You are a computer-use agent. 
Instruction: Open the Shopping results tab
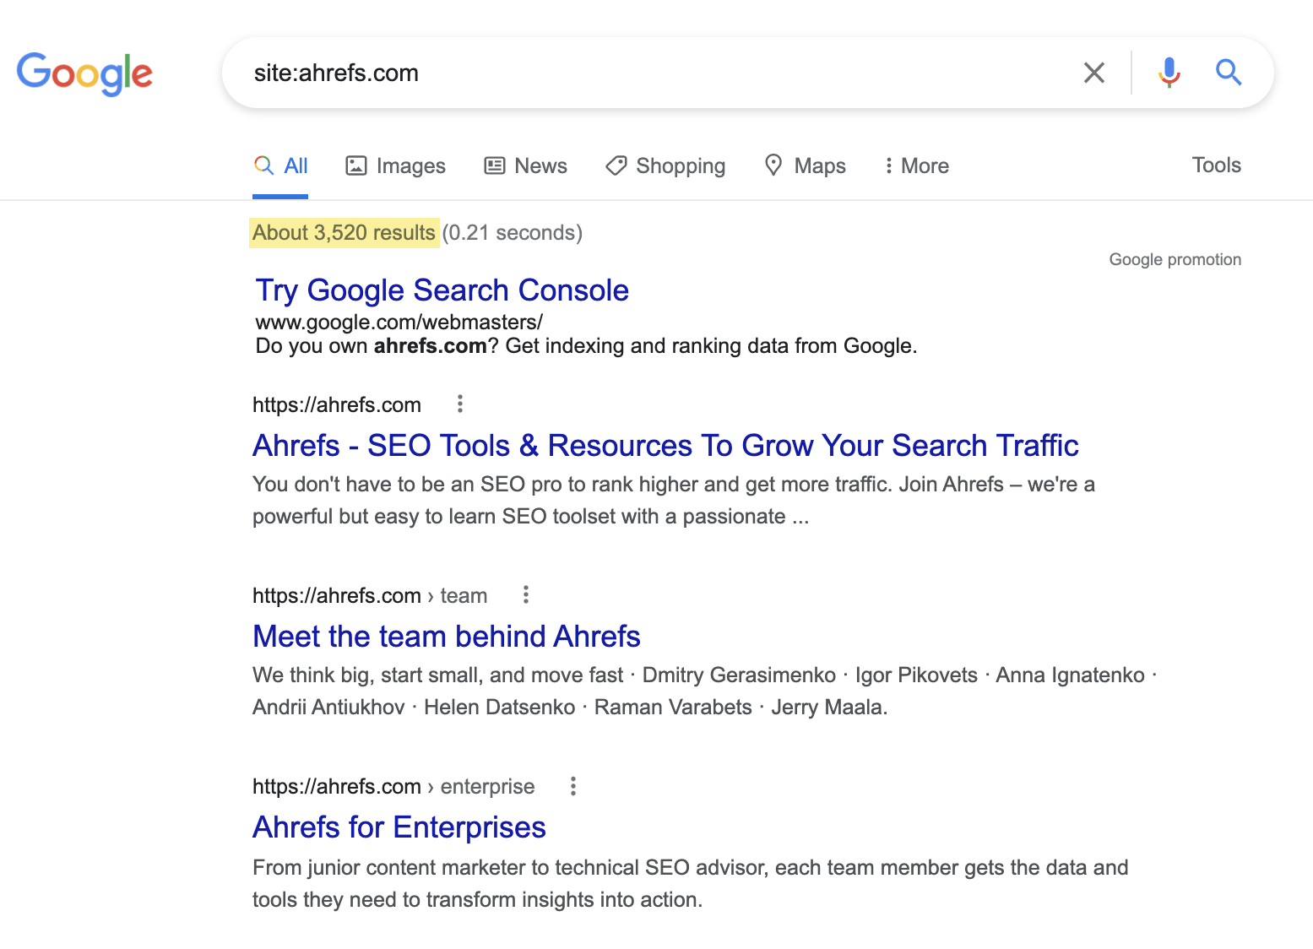pos(665,166)
